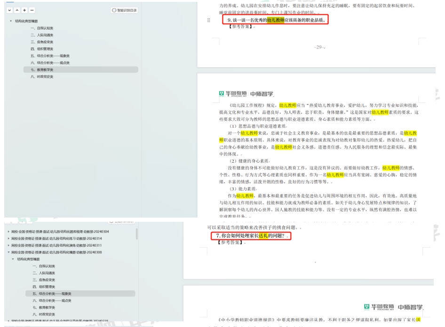Image resolution: width=445 pixels, height=327 pixels.
Task: Open 六、综合分析类——观点类 in the top outline
Action: pos(50,62)
